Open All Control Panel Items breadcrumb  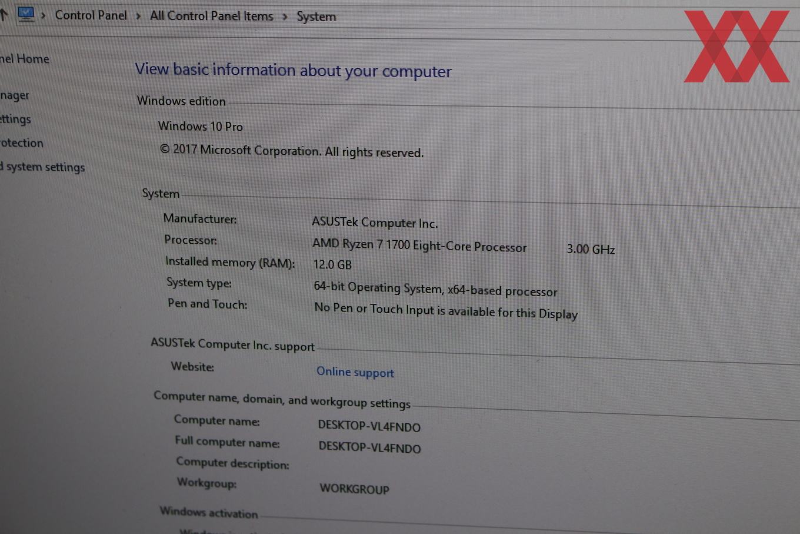(212, 16)
